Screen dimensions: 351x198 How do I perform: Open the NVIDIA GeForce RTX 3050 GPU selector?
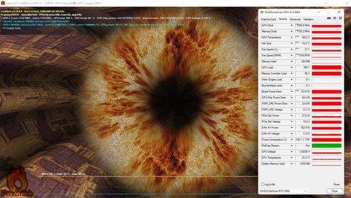[x=284, y=191]
